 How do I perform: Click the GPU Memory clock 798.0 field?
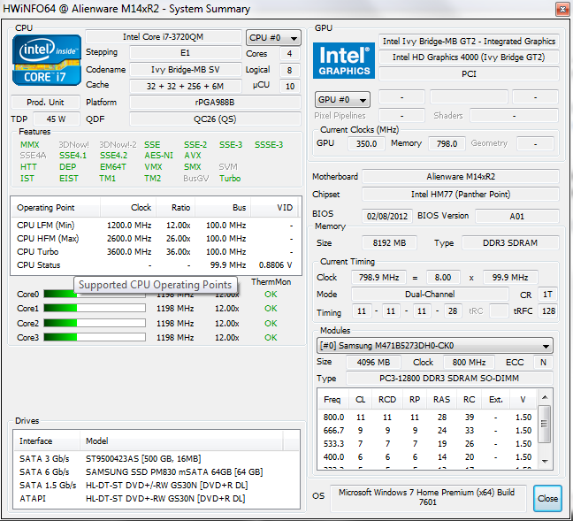(447, 143)
